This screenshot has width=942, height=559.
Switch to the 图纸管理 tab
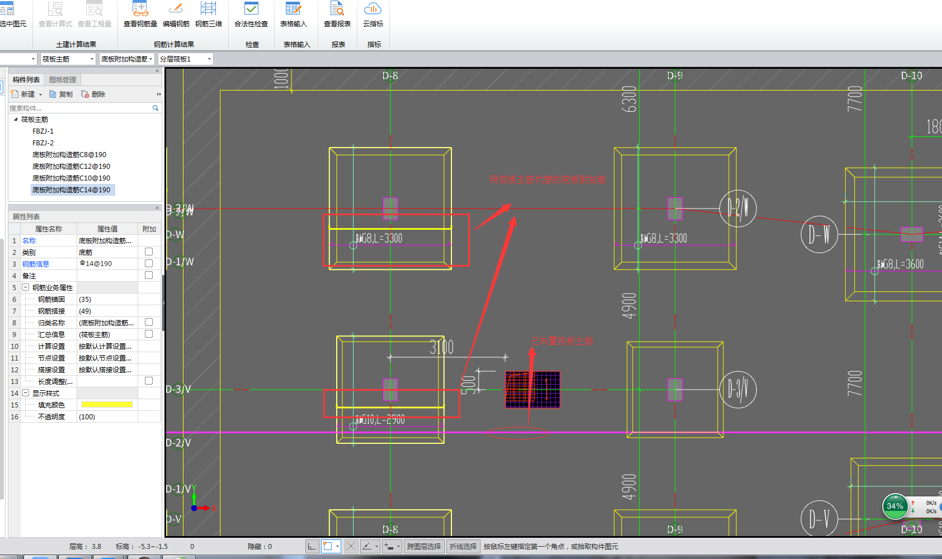coord(63,79)
